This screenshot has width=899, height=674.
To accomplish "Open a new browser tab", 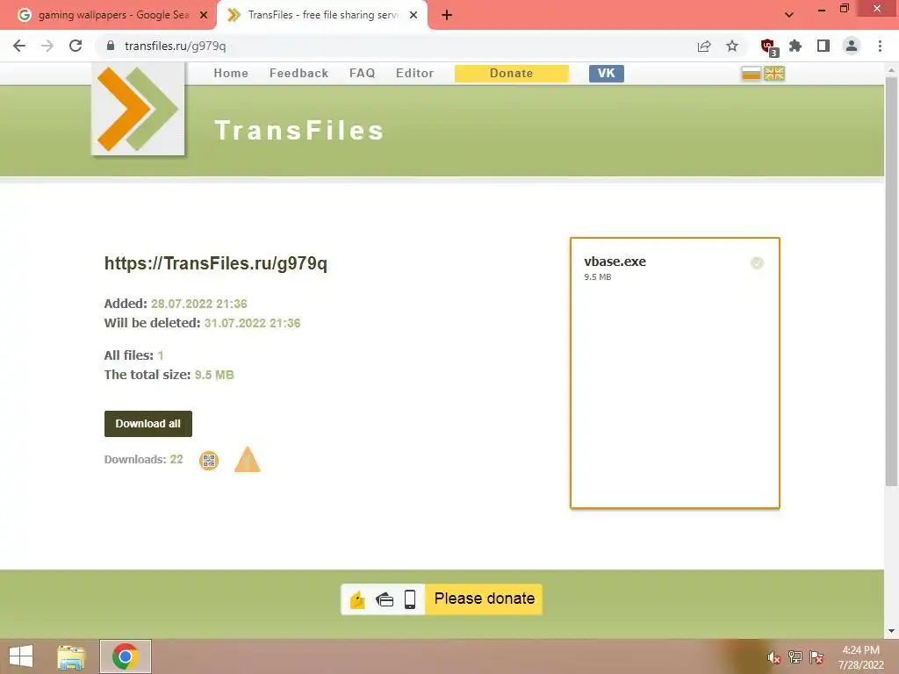I will click(447, 16).
